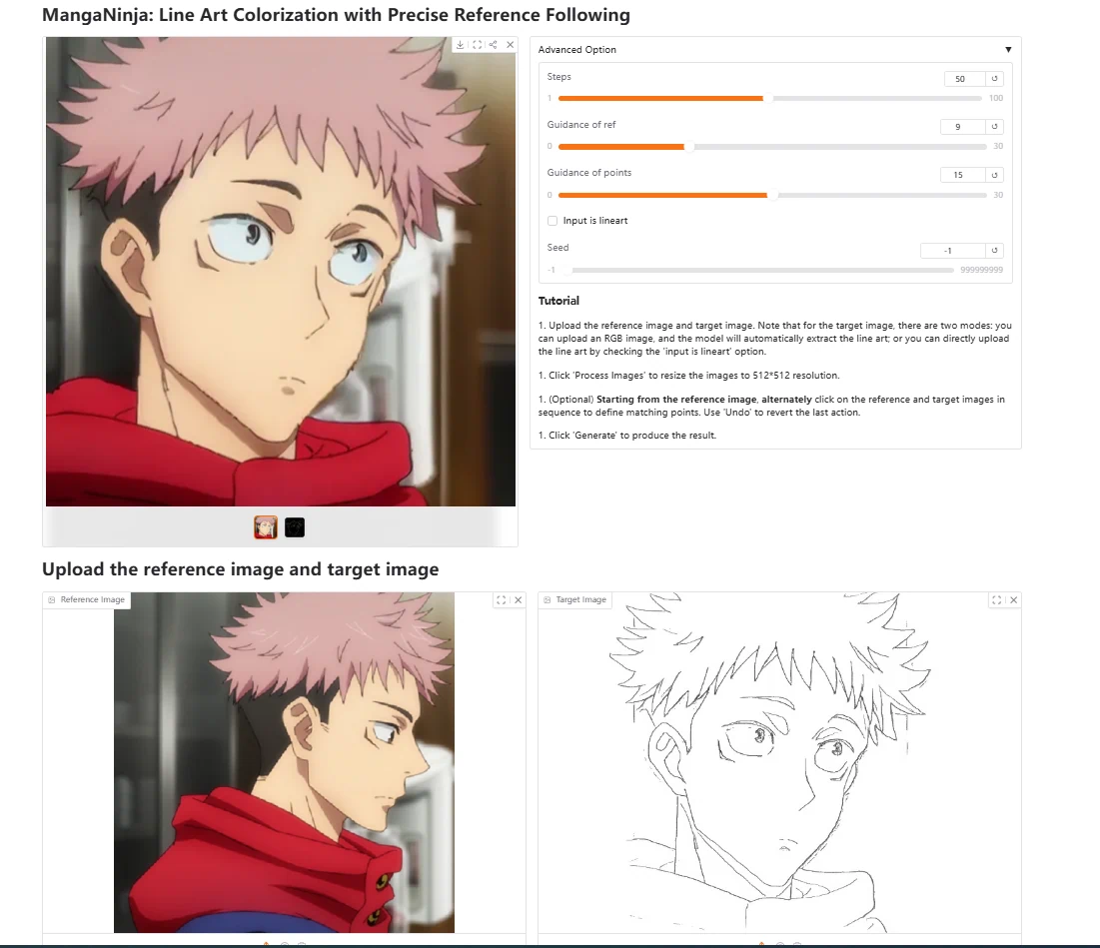Viewport: 1100px width, 948px height.
Task: Download the generated output image
Action: click(x=461, y=45)
